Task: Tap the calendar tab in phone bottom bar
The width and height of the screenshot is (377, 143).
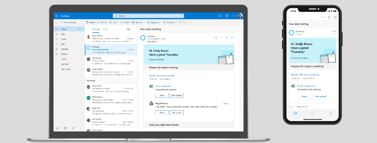Action: [x=330, y=113]
